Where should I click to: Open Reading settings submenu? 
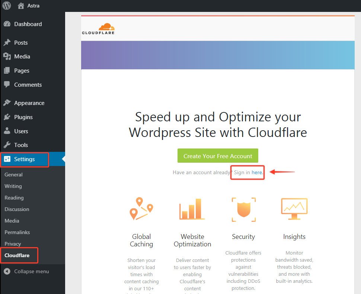(14, 198)
